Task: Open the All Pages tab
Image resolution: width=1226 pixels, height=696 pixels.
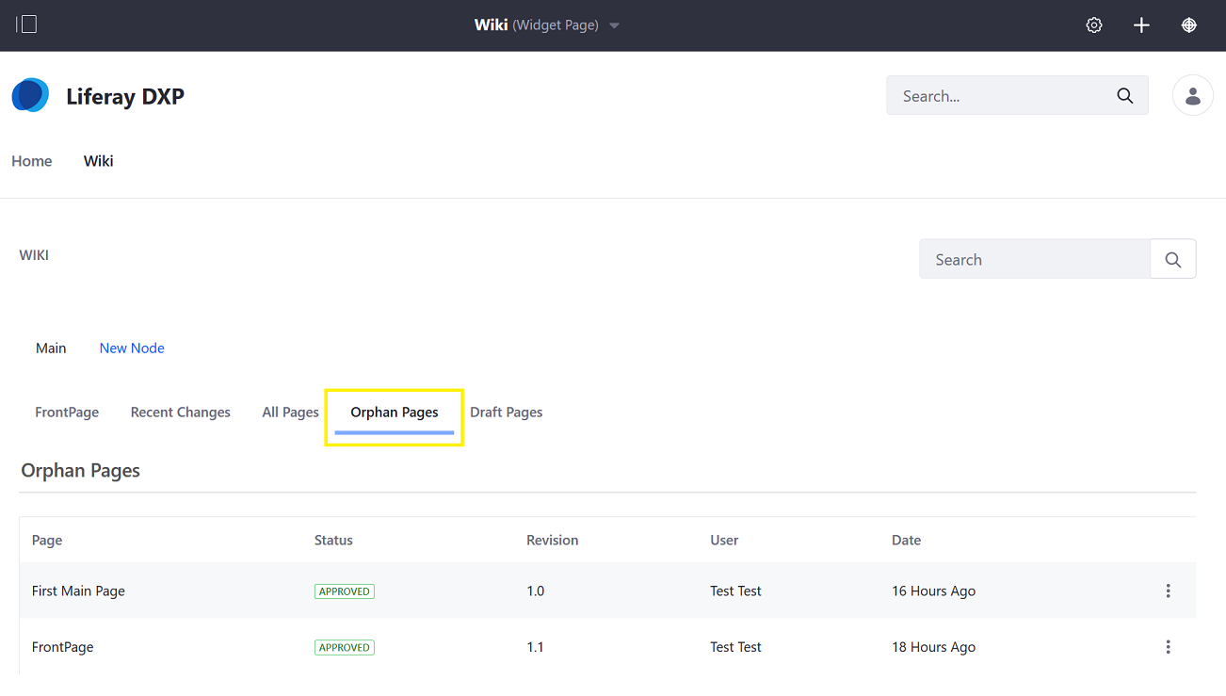Action: tap(290, 413)
